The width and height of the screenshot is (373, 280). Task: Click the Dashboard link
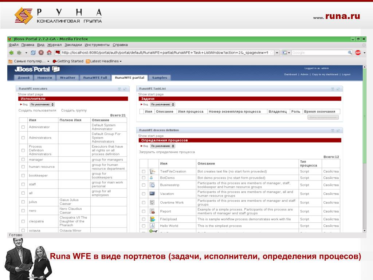click(290, 74)
